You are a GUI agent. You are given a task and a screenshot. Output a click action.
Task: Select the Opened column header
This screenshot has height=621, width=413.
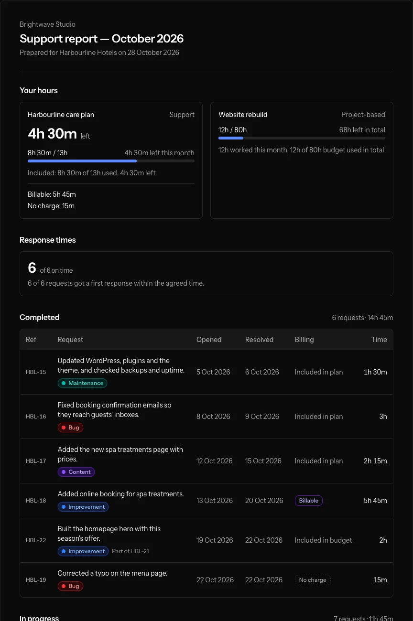[x=209, y=340]
